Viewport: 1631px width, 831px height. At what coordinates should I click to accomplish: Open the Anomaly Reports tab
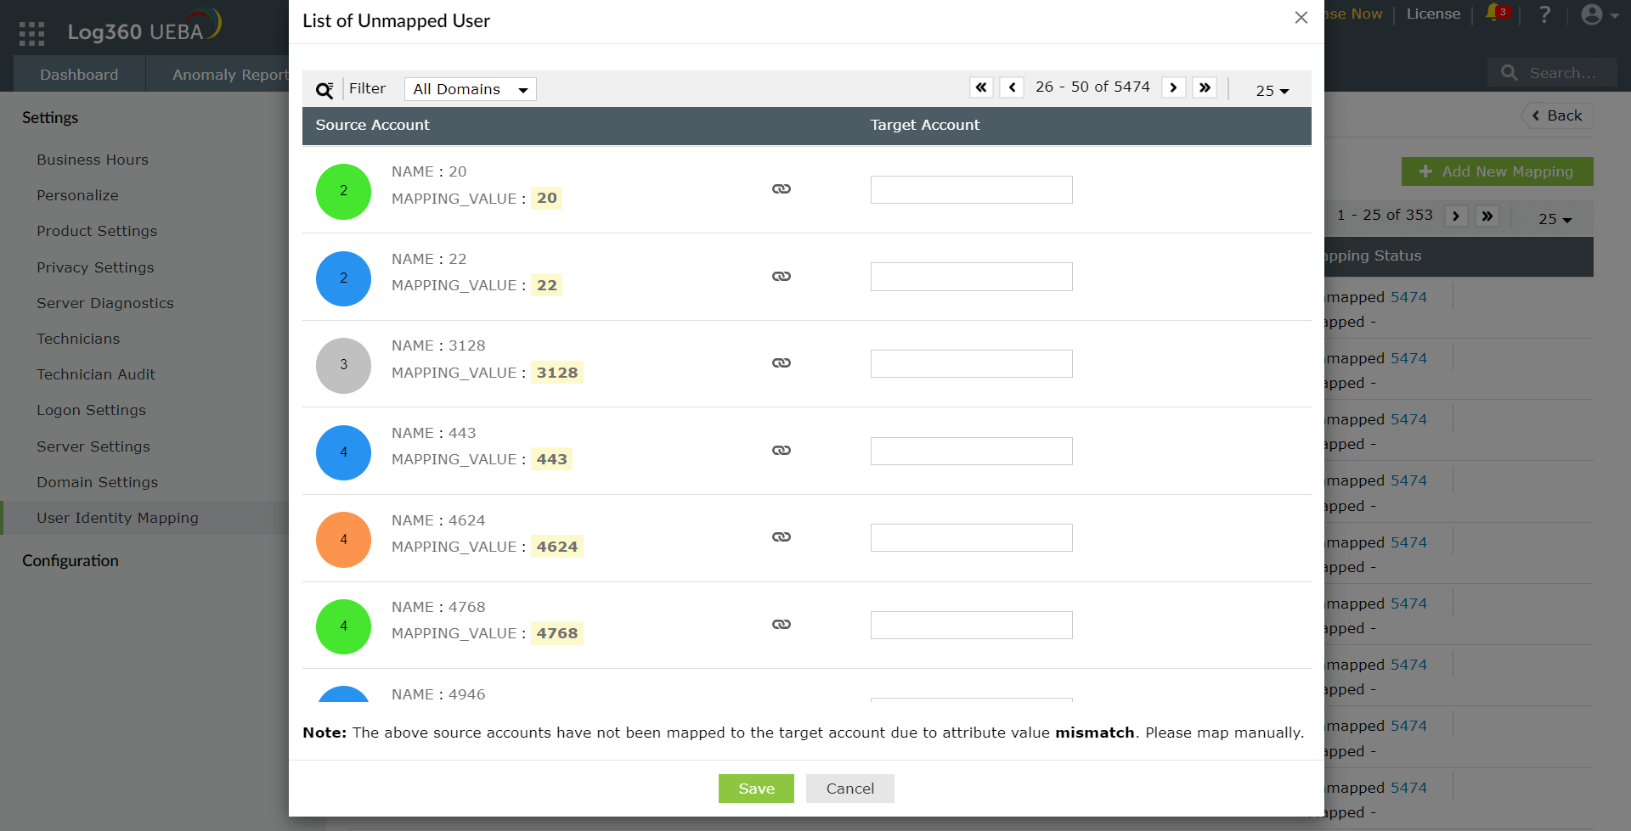coord(230,74)
